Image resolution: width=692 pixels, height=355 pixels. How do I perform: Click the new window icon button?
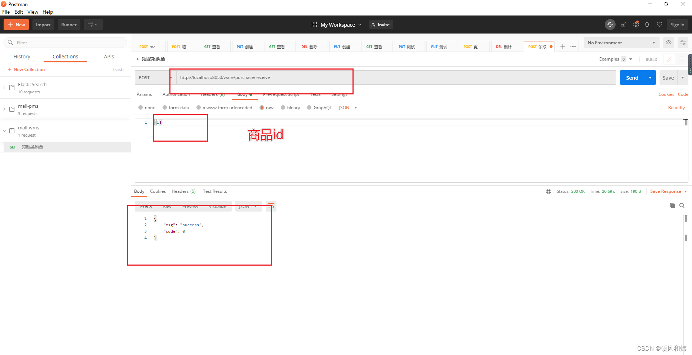(x=93, y=25)
